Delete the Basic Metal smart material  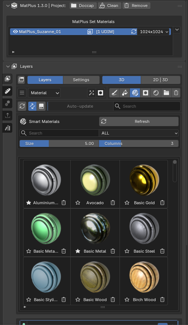pyautogui.click(x=113, y=251)
